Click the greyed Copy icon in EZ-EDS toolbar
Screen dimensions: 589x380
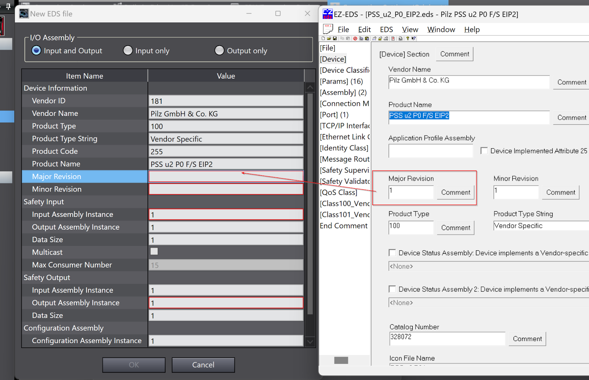342,38
